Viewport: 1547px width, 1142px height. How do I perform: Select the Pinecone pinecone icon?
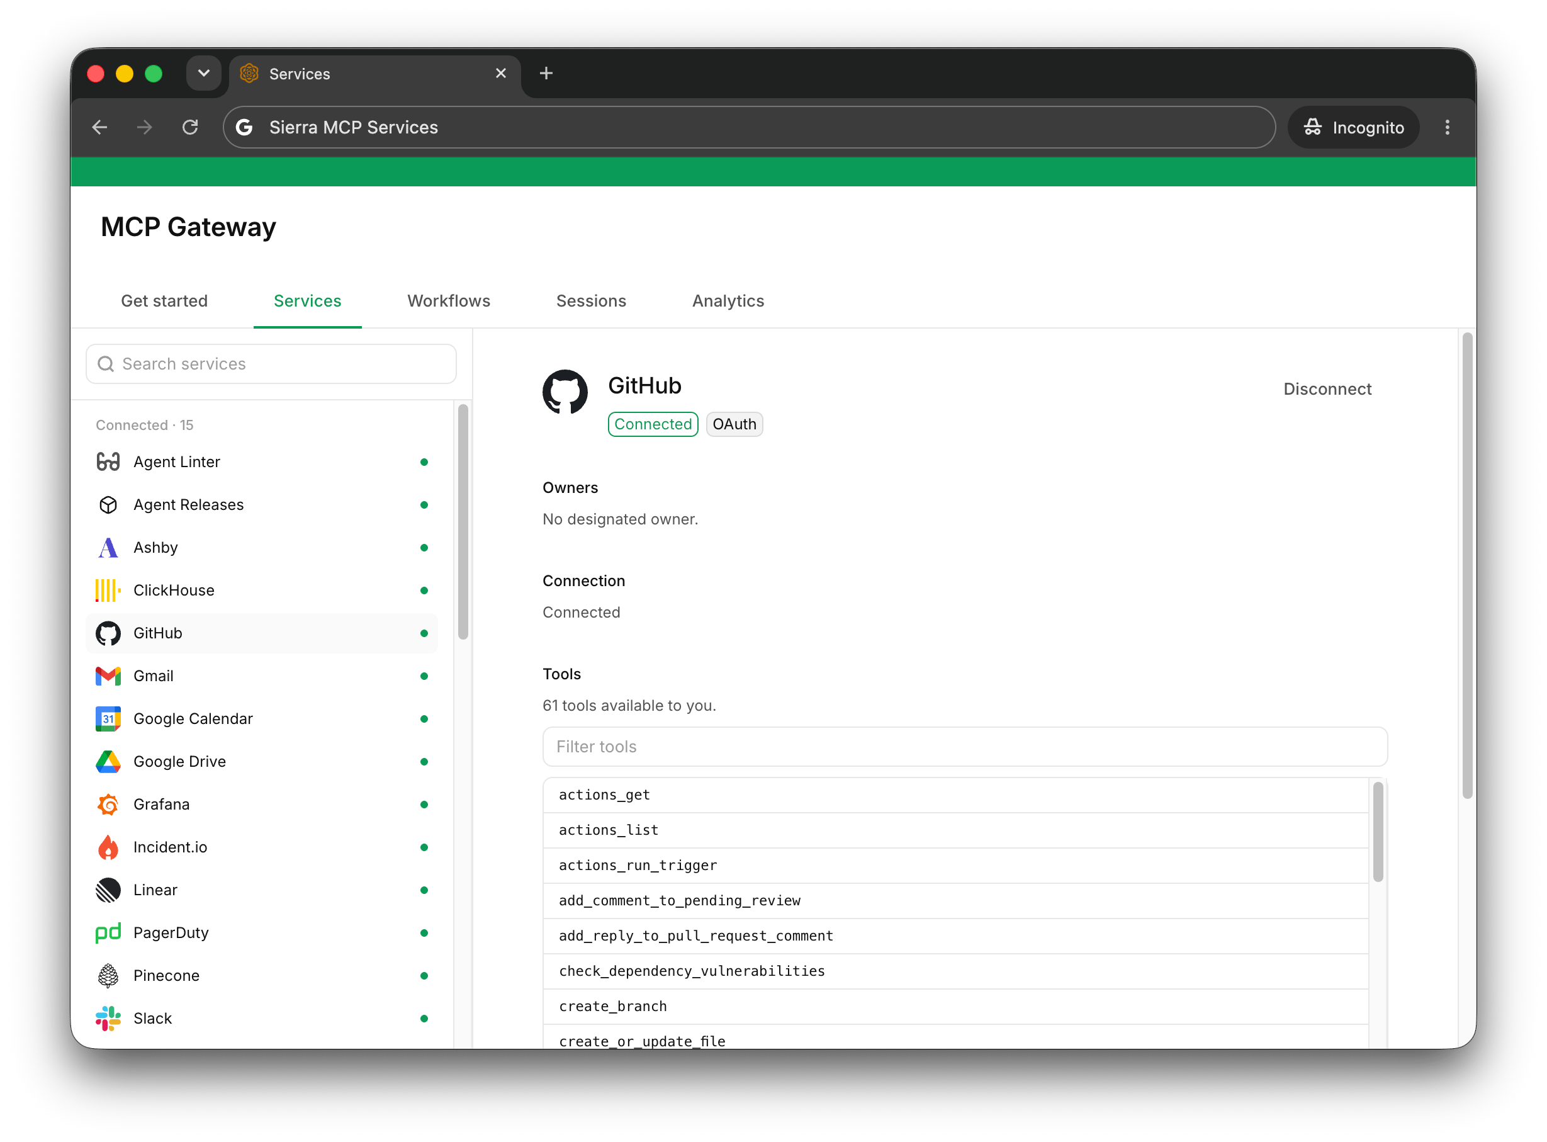[x=108, y=976]
